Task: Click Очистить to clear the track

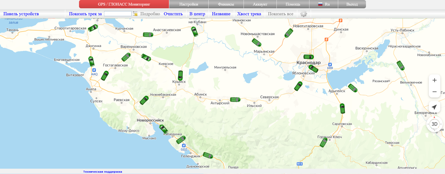Action: coord(173,14)
